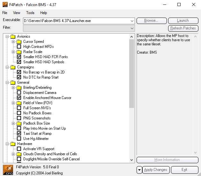Enable Activate VR Support checkbox
201x176 pixels.
click(19, 149)
